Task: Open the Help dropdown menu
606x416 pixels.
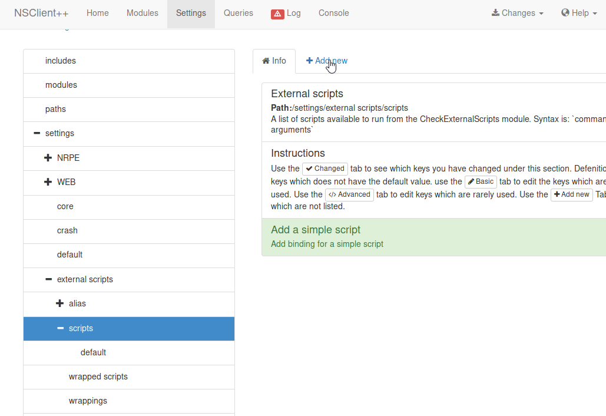Action: (579, 13)
